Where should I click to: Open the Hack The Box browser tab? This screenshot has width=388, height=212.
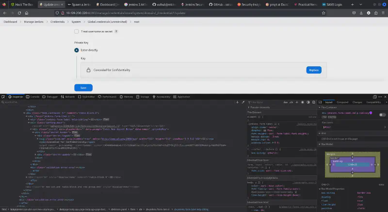click(19, 4)
